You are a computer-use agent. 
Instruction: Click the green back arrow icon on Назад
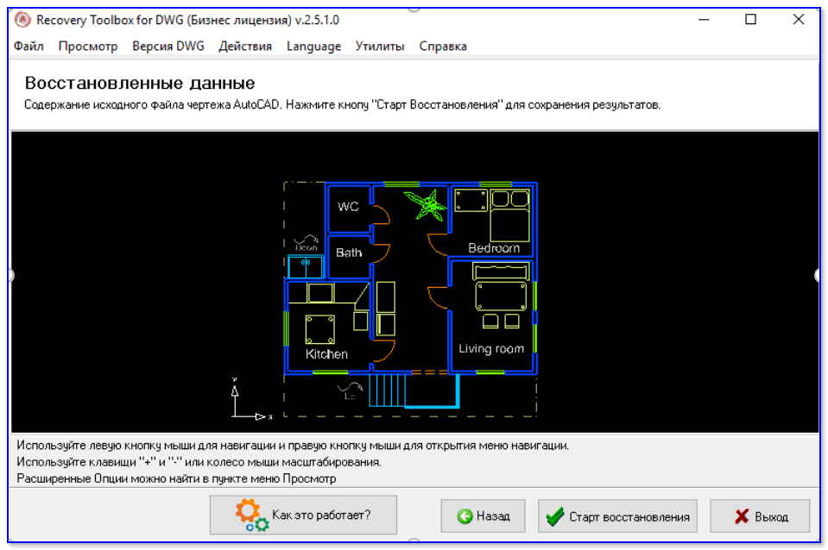click(465, 516)
